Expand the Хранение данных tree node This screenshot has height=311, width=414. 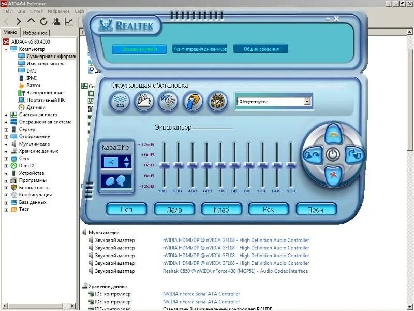(6, 151)
